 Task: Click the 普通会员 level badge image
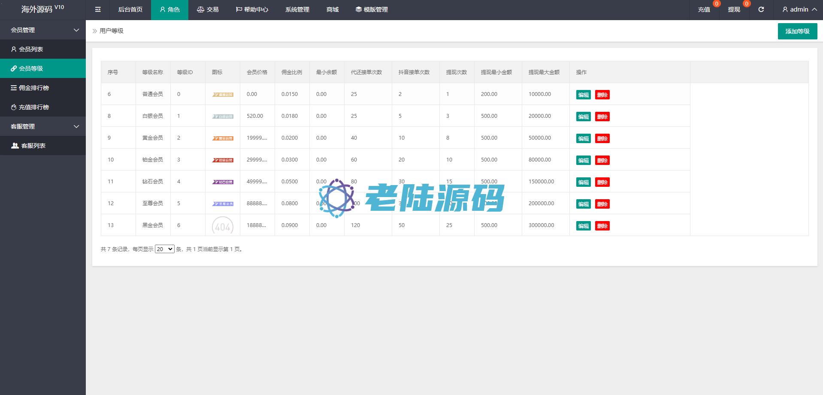coord(223,94)
